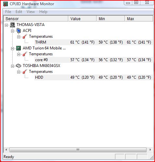Click core #0 value 57 °C (134 °F)
The width and height of the screenshot is (155, 162).
pos(82,60)
